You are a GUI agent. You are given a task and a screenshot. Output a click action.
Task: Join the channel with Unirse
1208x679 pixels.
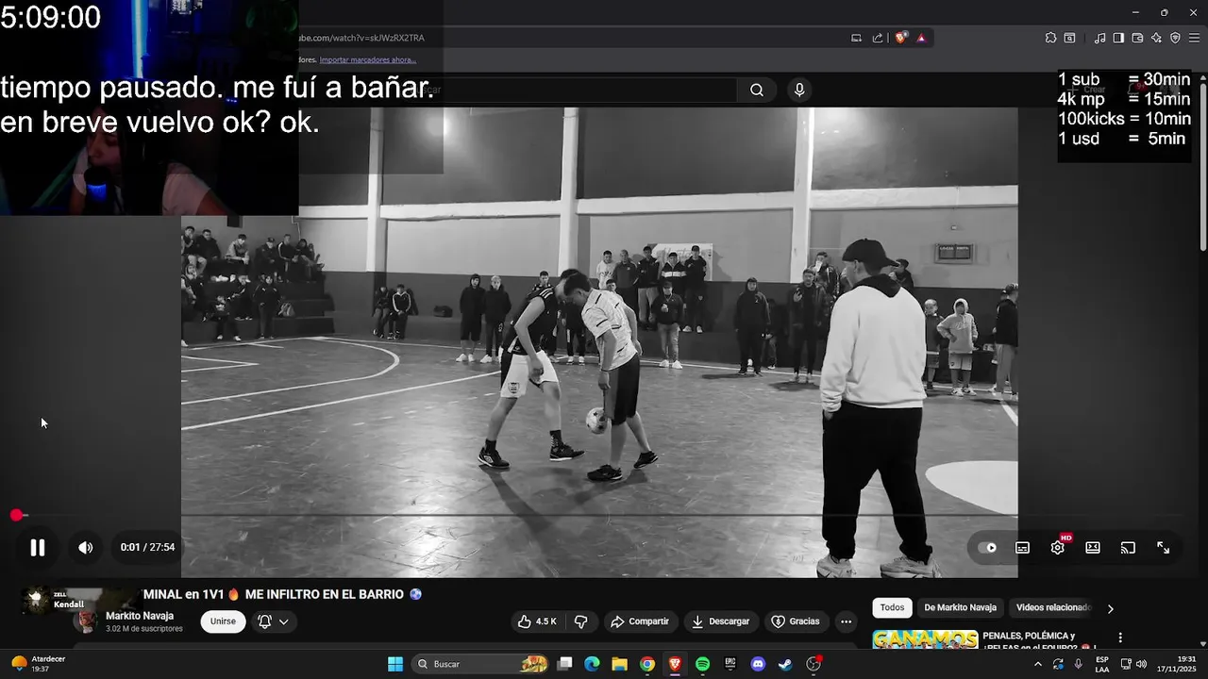point(223,621)
